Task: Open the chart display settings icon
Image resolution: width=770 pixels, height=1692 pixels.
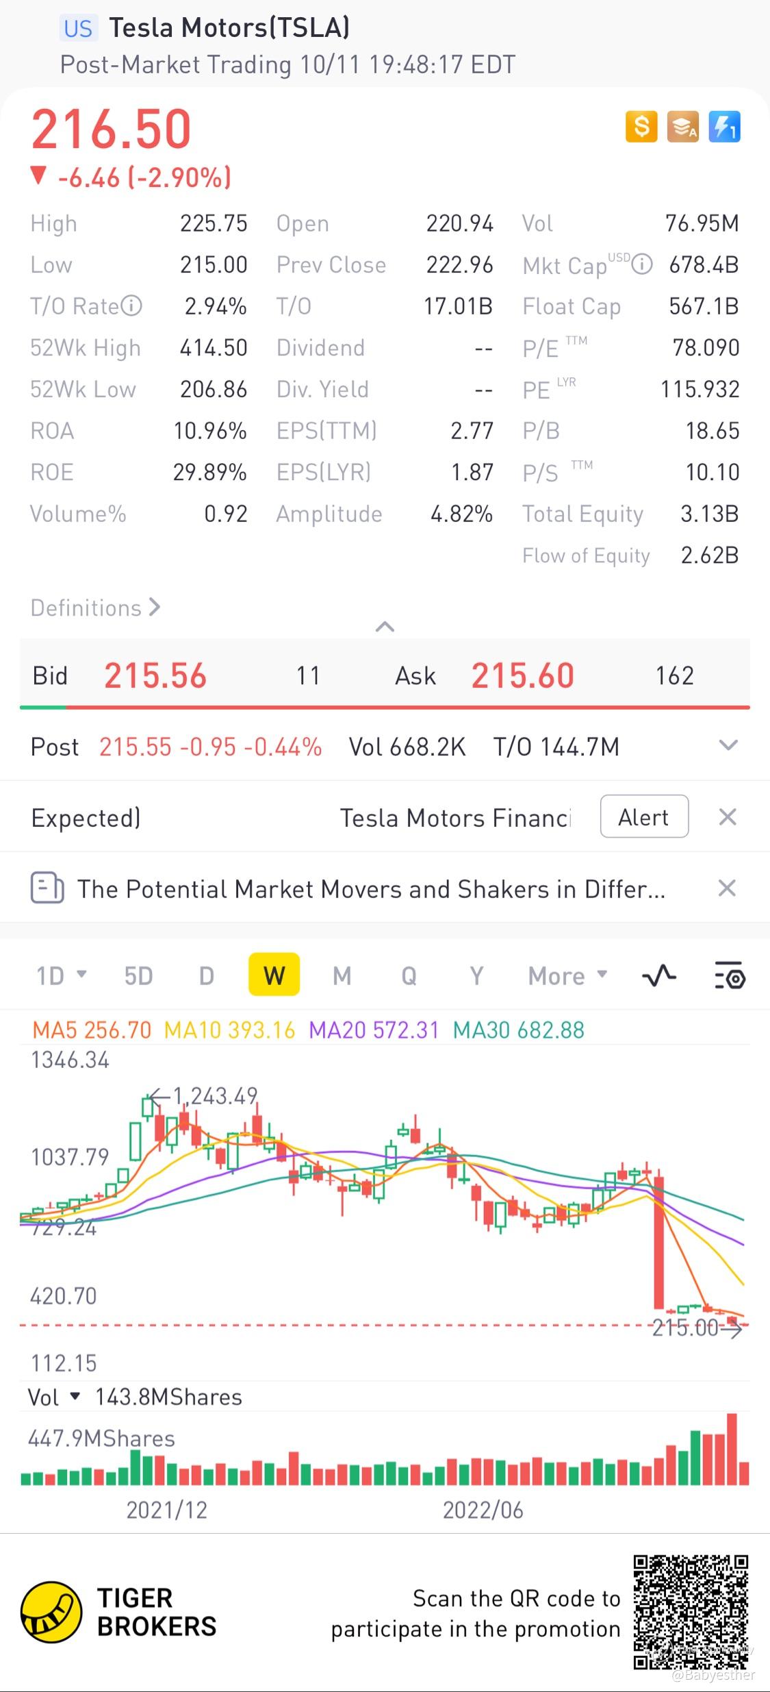Action: (x=730, y=975)
